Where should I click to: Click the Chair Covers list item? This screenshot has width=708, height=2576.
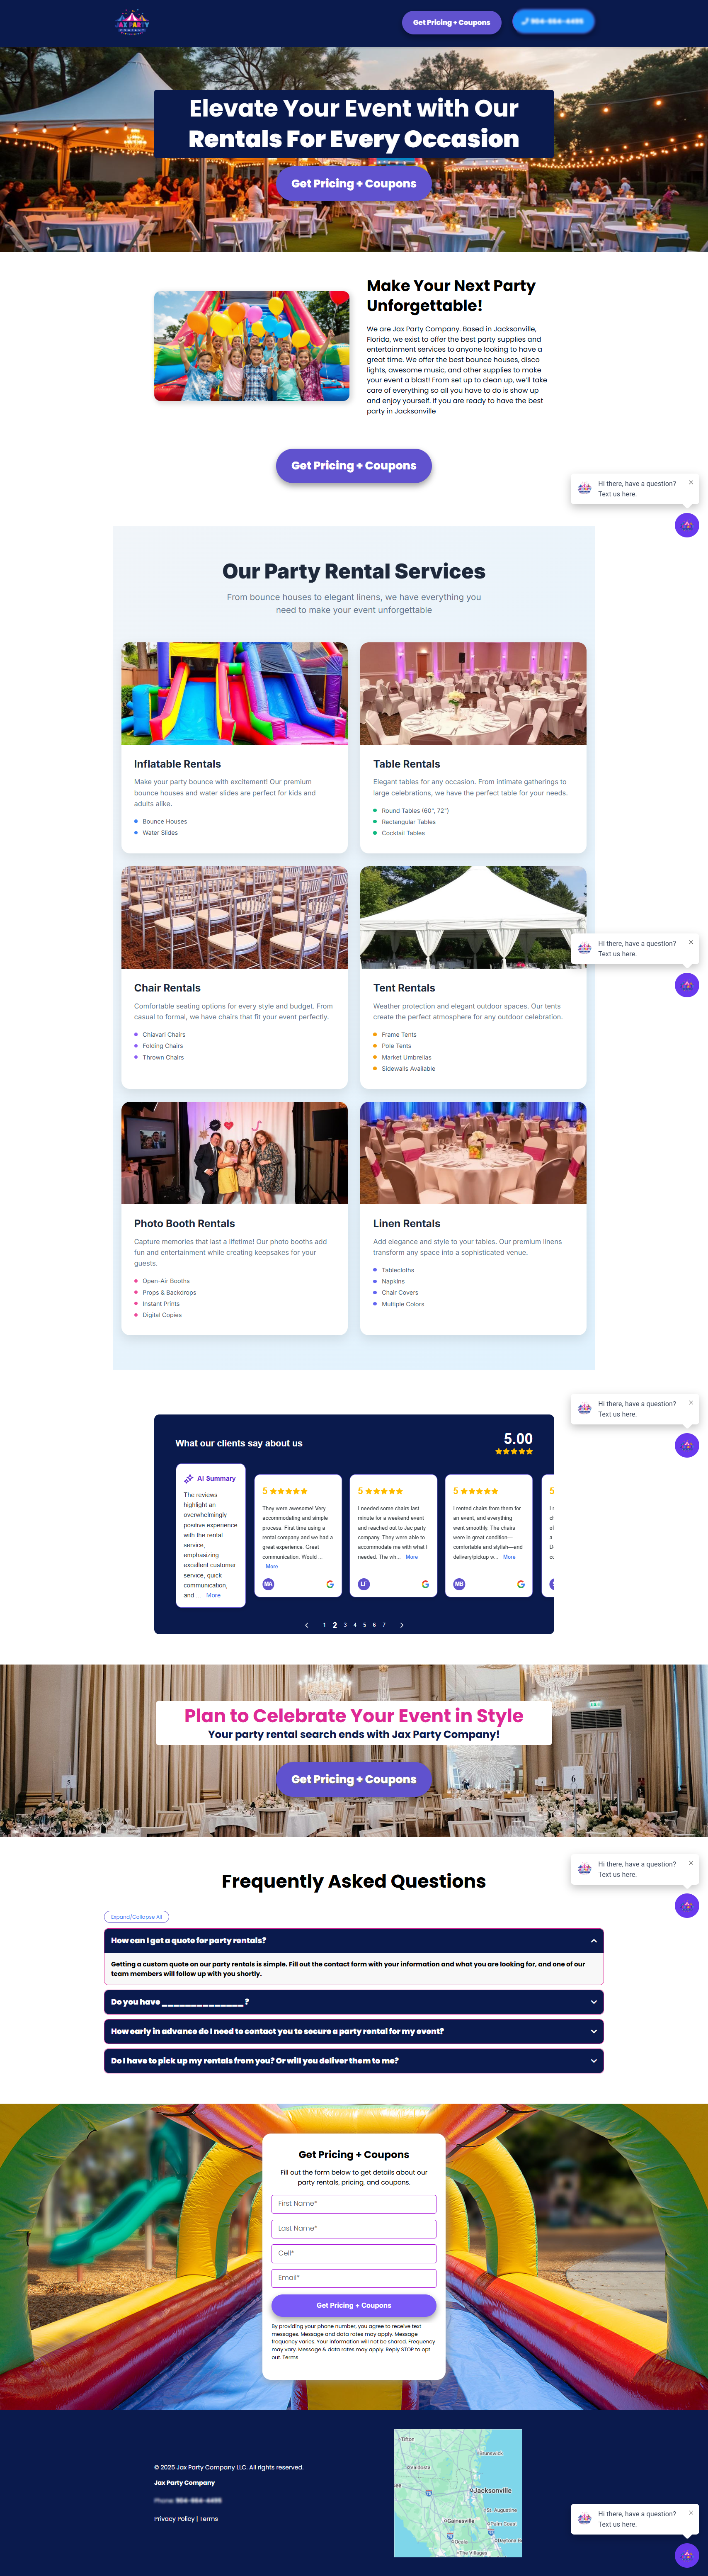pos(400,1292)
